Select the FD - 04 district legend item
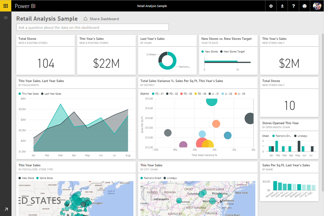 coord(200,94)
